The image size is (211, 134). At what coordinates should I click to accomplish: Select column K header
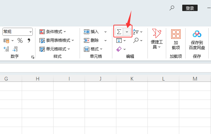point(132,79)
